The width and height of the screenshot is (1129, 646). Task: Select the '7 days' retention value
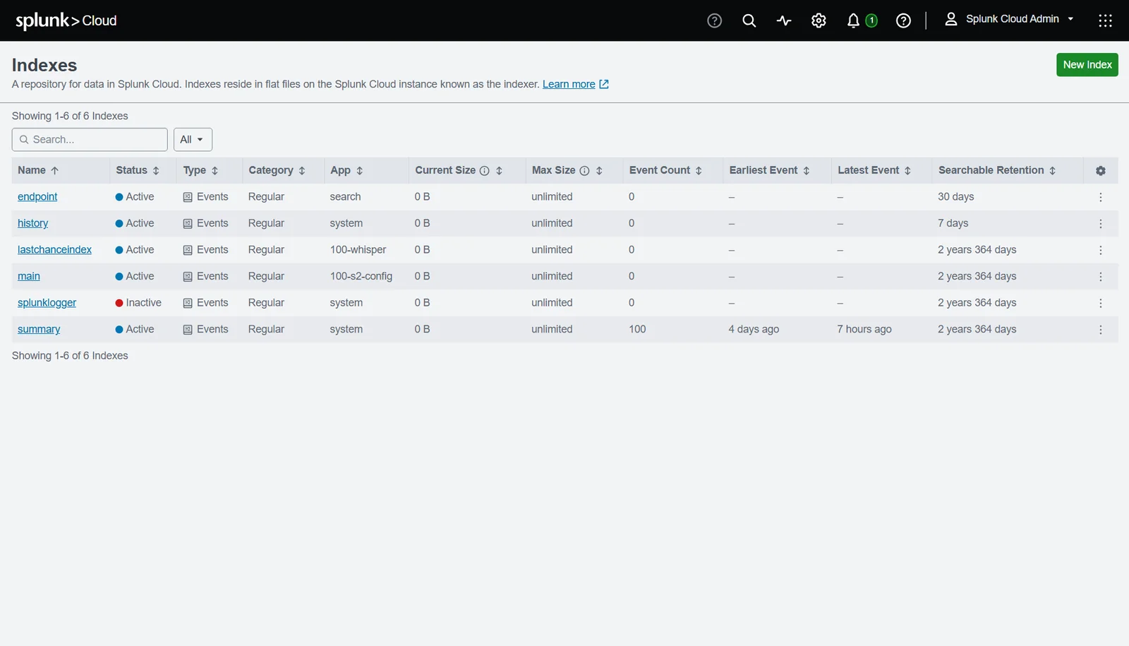(x=953, y=223)
